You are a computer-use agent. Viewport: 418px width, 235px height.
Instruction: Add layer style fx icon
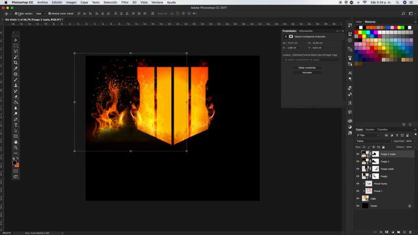(x=381, y=232)
